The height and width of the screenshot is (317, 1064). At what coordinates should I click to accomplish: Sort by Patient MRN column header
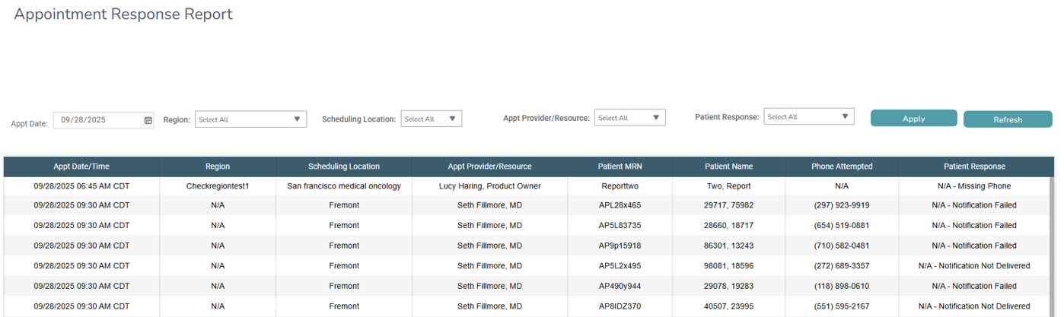pyautogui.click(x=620, y=166)
